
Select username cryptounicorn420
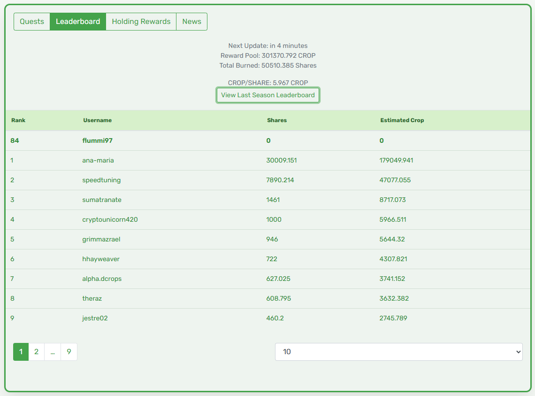coord(110,219)
